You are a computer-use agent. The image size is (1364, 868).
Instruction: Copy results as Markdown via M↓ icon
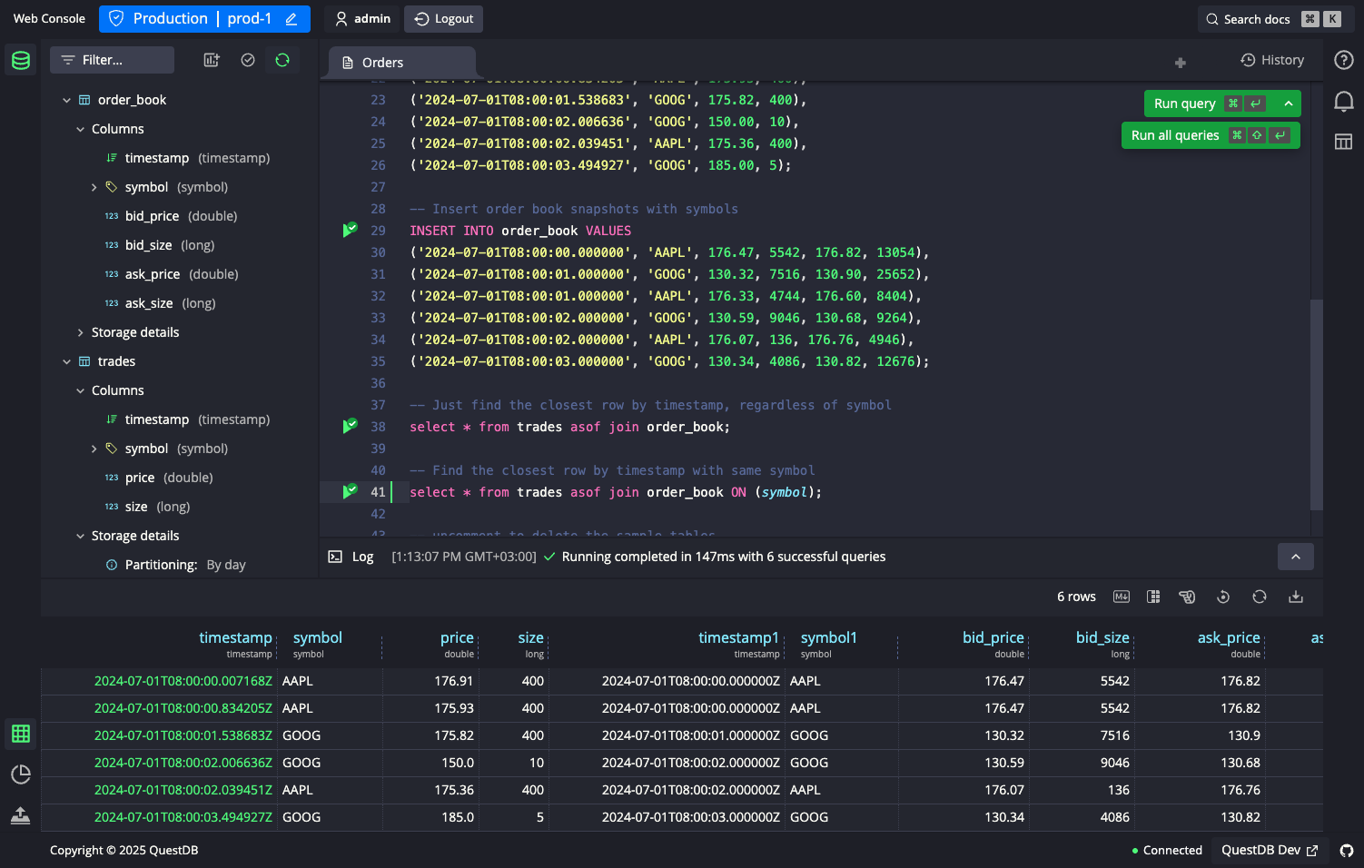(1122, 597)
